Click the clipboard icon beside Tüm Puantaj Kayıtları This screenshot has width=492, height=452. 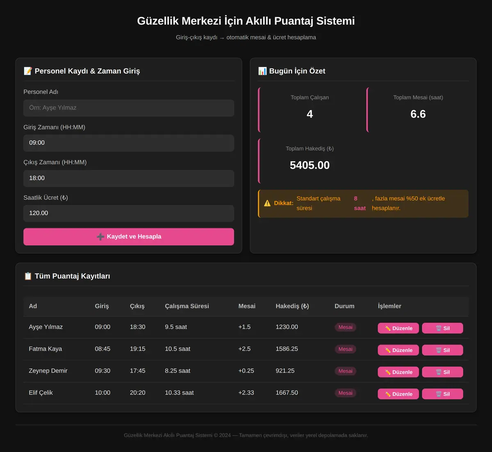[x=28, y=276]
